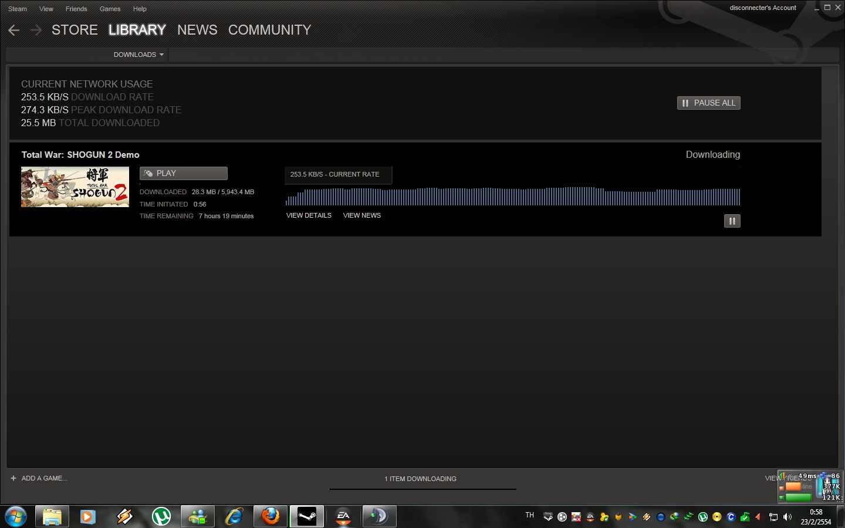Click the CURRENT NETWORK USAGE heading
845x528 pixels.
click(x=87, y=84)
